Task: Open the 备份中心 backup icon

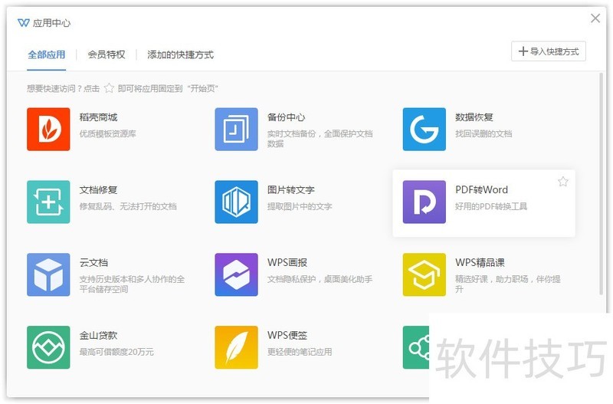Action: pyautogui.click(x=236, y=129)
